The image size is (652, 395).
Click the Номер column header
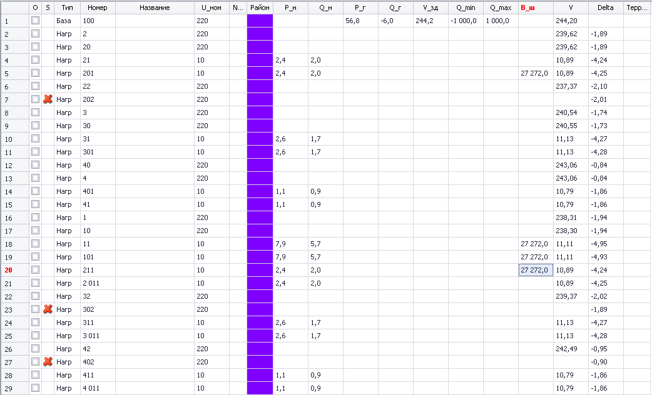click(x=98, y=7)
